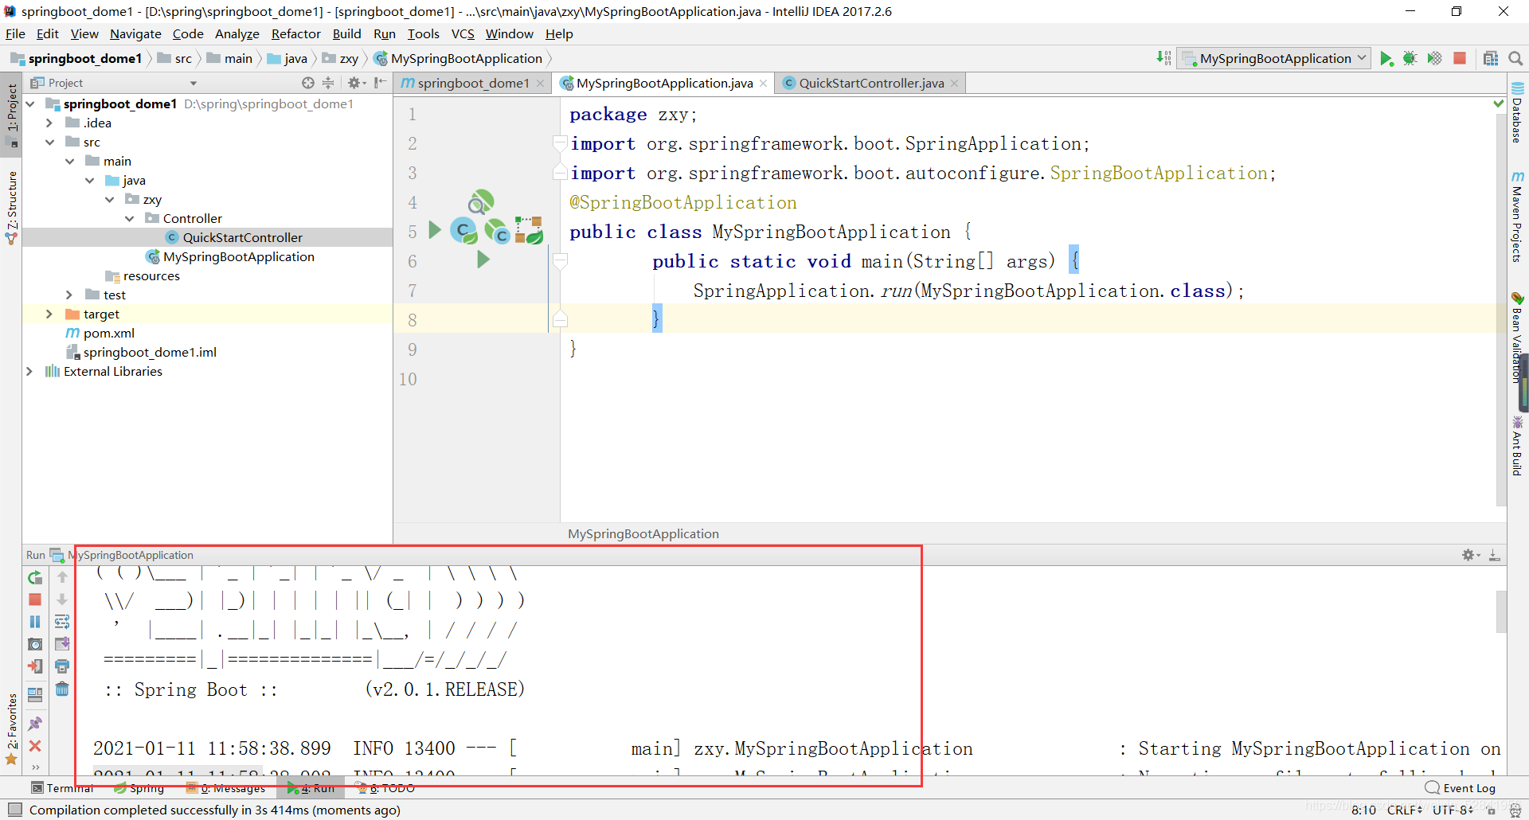Collapse the java folder in the tree
Screen dimensions: 1529x820
[x=89, y=180]
